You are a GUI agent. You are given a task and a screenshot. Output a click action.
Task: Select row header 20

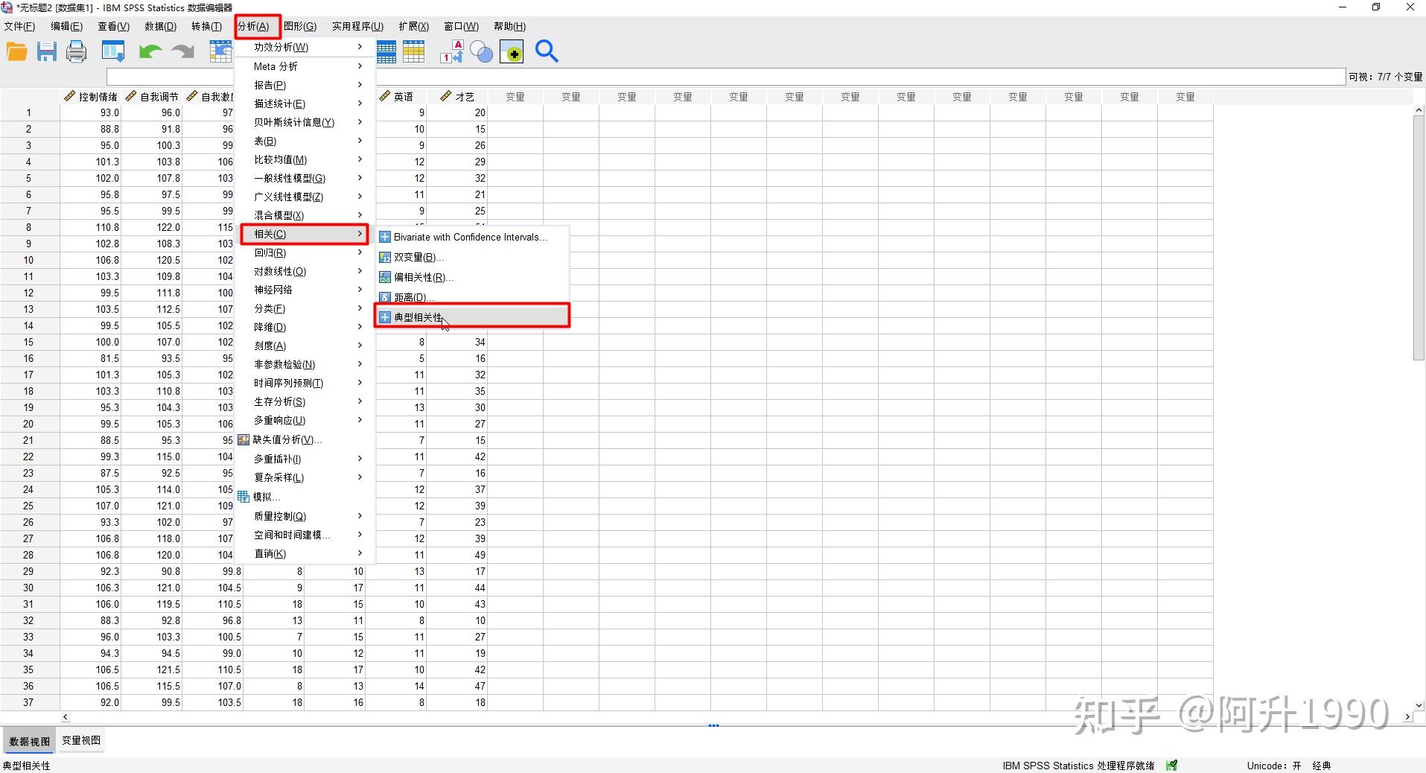coord(29,424)
